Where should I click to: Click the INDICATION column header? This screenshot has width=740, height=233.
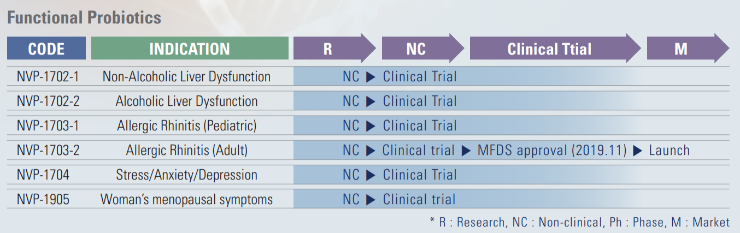(x=190, y=49)
